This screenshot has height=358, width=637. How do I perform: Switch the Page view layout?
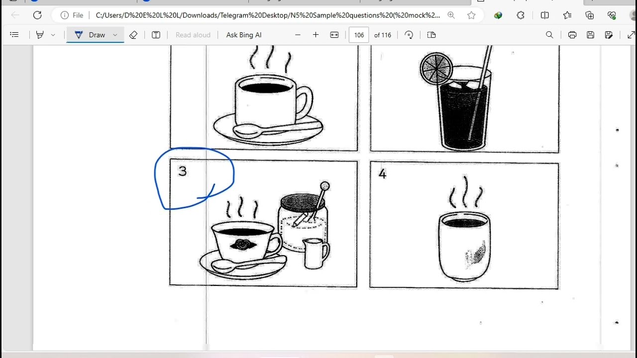(x=431, y=35)
